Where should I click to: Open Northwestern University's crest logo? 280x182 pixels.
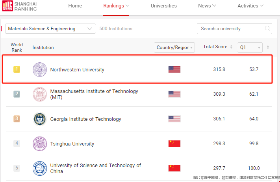40,69
